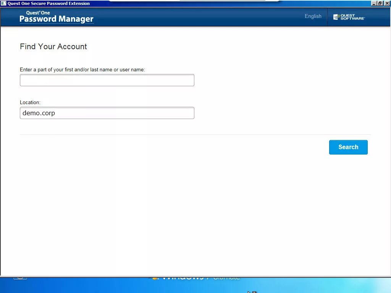Click the 'Enter a part of your first' label
This screenshot has height=293, width=391.
[x=82, y=69]
